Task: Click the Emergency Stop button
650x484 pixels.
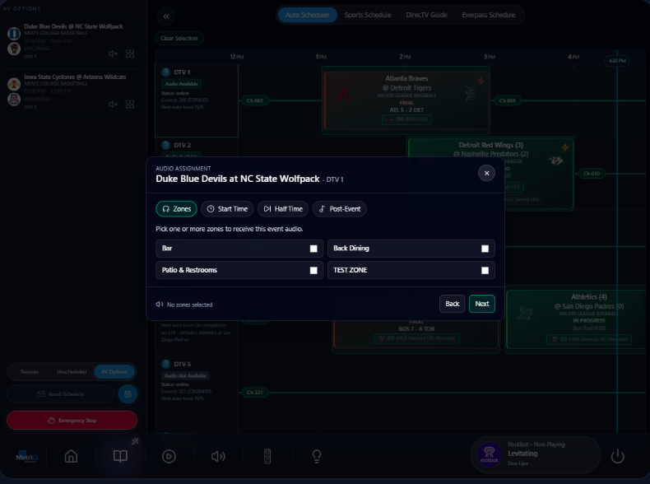Action: [72, 420]
